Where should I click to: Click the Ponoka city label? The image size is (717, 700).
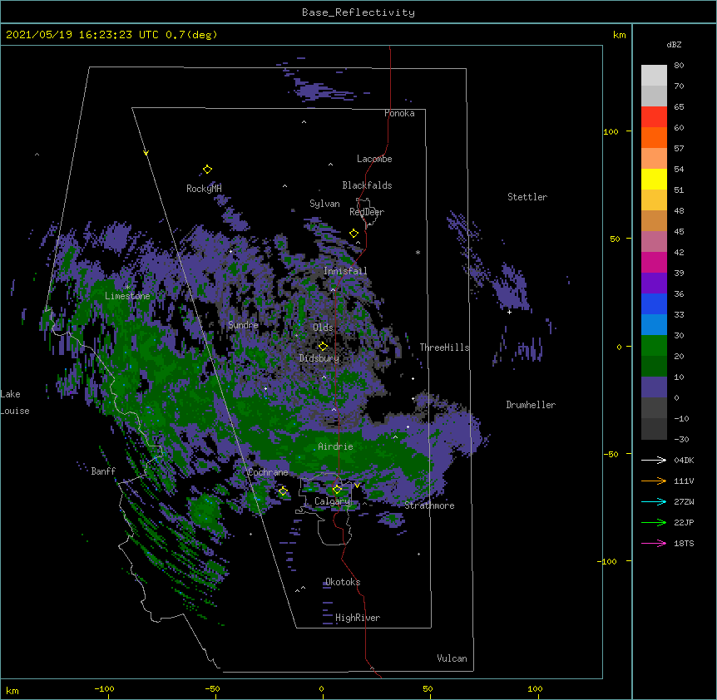click(x=399, y=113)
